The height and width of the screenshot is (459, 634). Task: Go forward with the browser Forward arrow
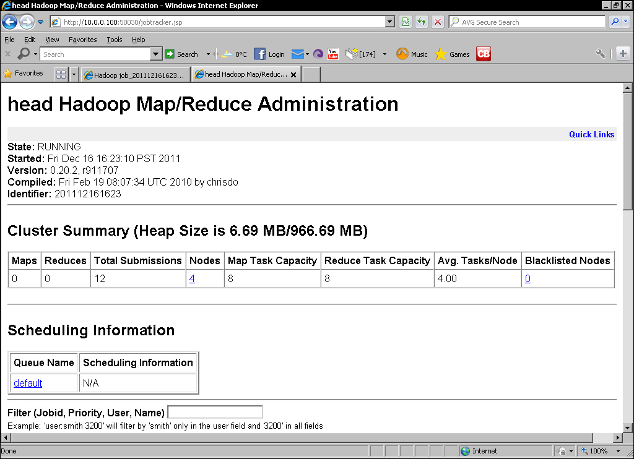pos(27,22)
